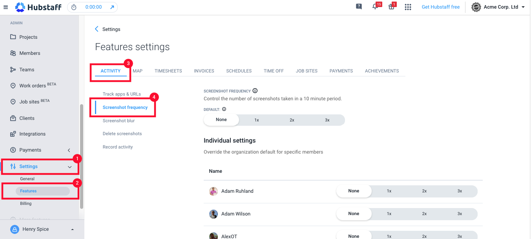This screenshot has height=239, width=531.
Task: Set Adam Wilson's frequency to 3x
Action: (x=460, y=214)
